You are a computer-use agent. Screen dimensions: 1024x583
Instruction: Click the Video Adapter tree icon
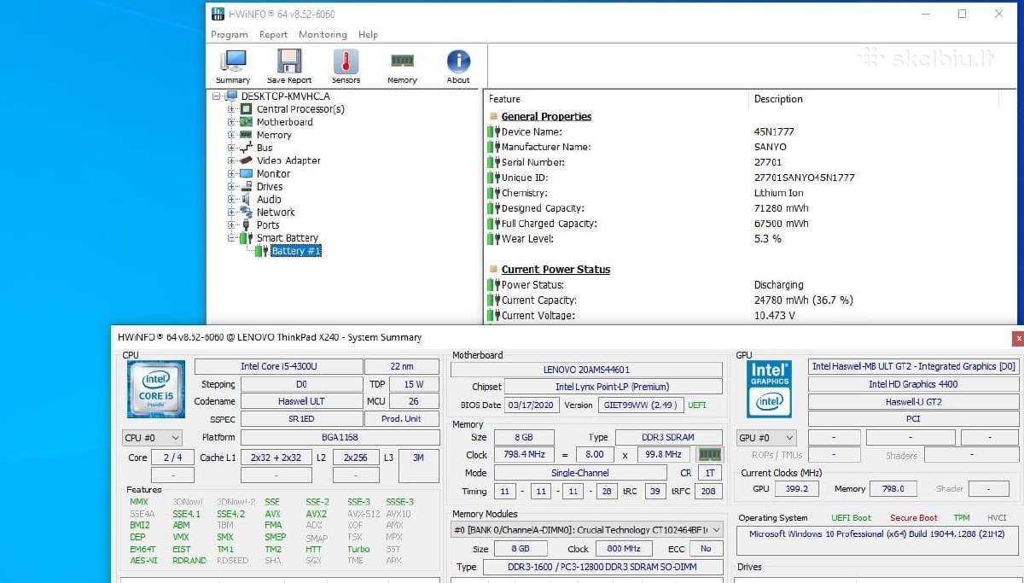tap(247, 160)
